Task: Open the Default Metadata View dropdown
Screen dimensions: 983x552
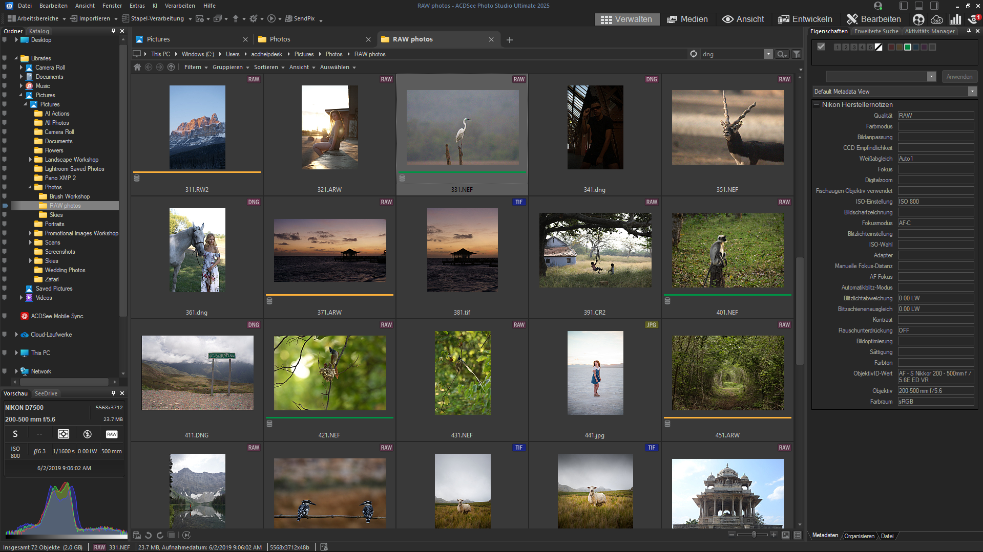Action: 972,92
